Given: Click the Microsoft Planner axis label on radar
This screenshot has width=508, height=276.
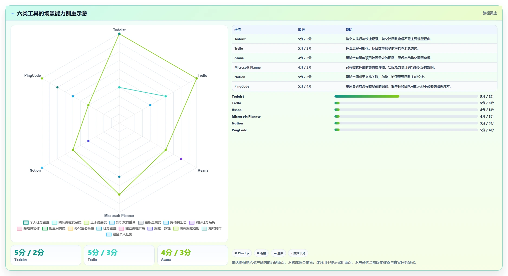Looking at the screenshot, I should point(119,216).
